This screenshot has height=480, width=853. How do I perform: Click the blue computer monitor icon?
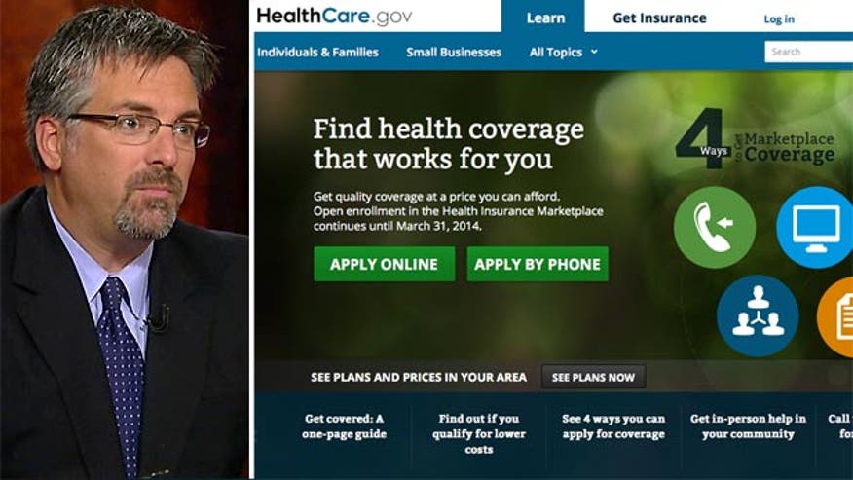[815, 227]
